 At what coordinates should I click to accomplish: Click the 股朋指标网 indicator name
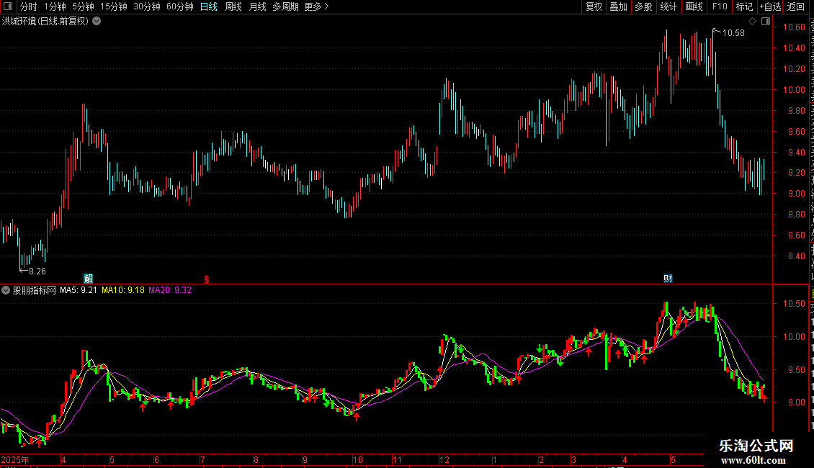click(x=35, y=290)
